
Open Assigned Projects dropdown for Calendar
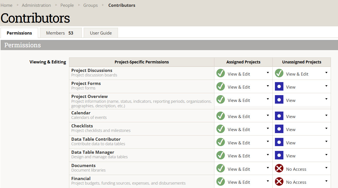[x=268, y=115]
